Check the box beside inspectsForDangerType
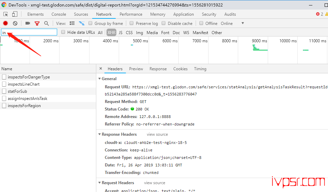Screen dimensions: 328x192 tap(4, 77)
